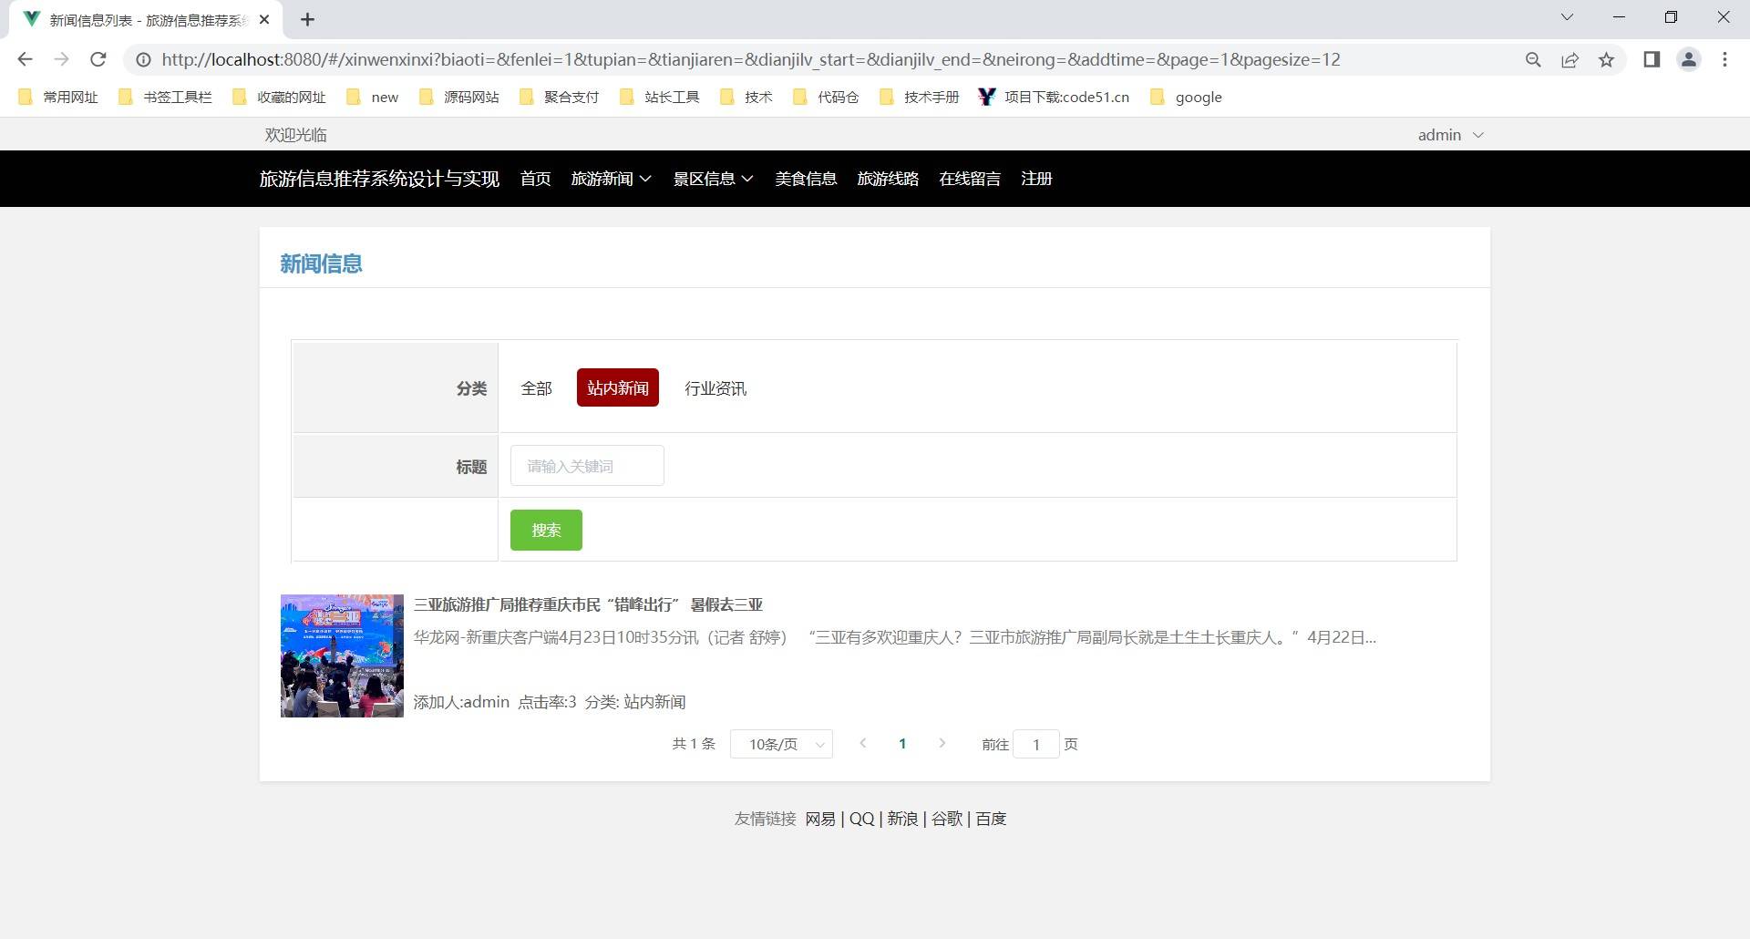Expand the 景区信息 menu
Viewport: 1750px width, 939px height.
coord(713,179)
